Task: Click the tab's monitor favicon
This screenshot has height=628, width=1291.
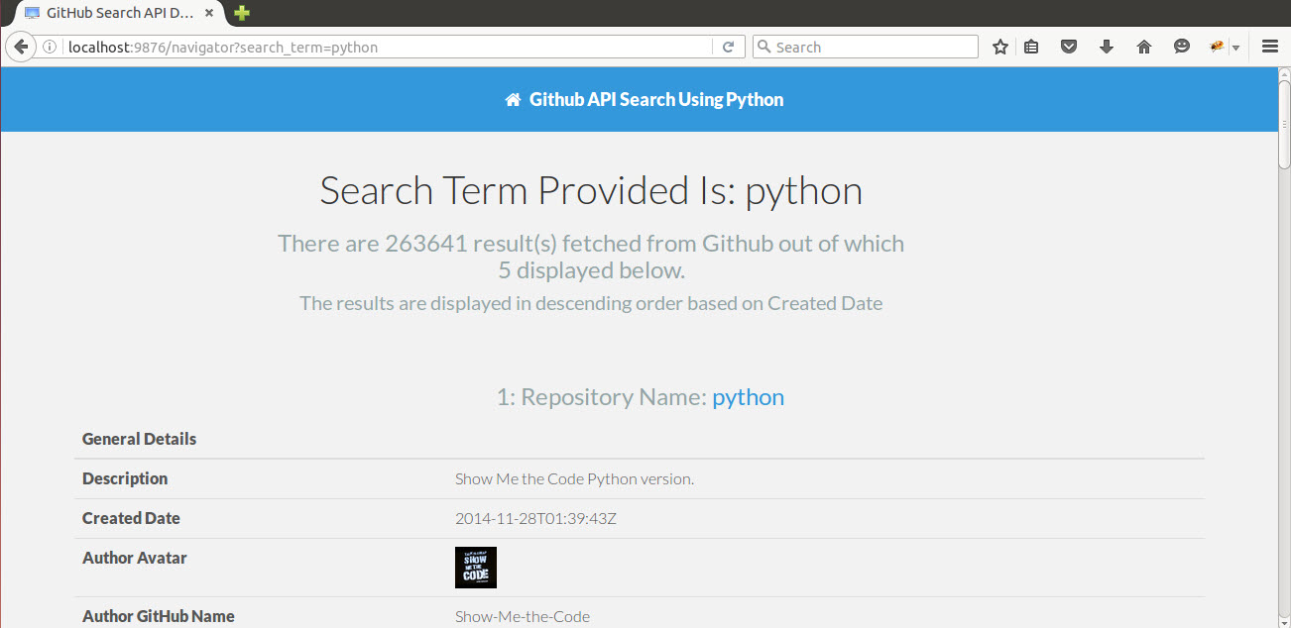Action: coord(32,13)
